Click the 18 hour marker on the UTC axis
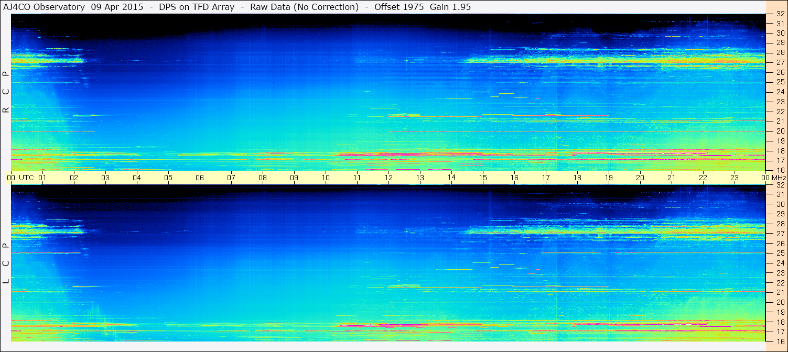The image size is (788, 352). coord(577,178)
